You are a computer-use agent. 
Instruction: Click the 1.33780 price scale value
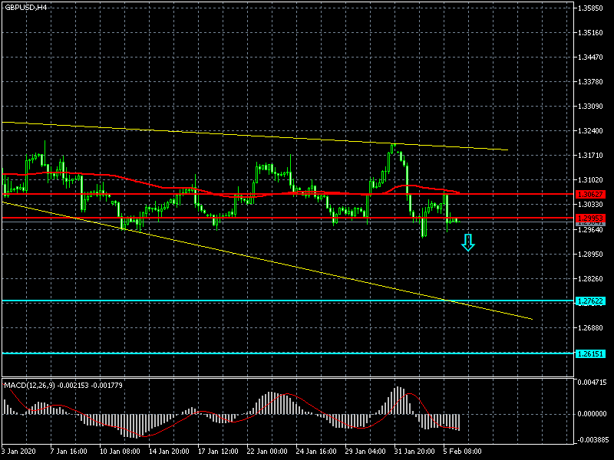pyautogui.click(x=590, y=82)
